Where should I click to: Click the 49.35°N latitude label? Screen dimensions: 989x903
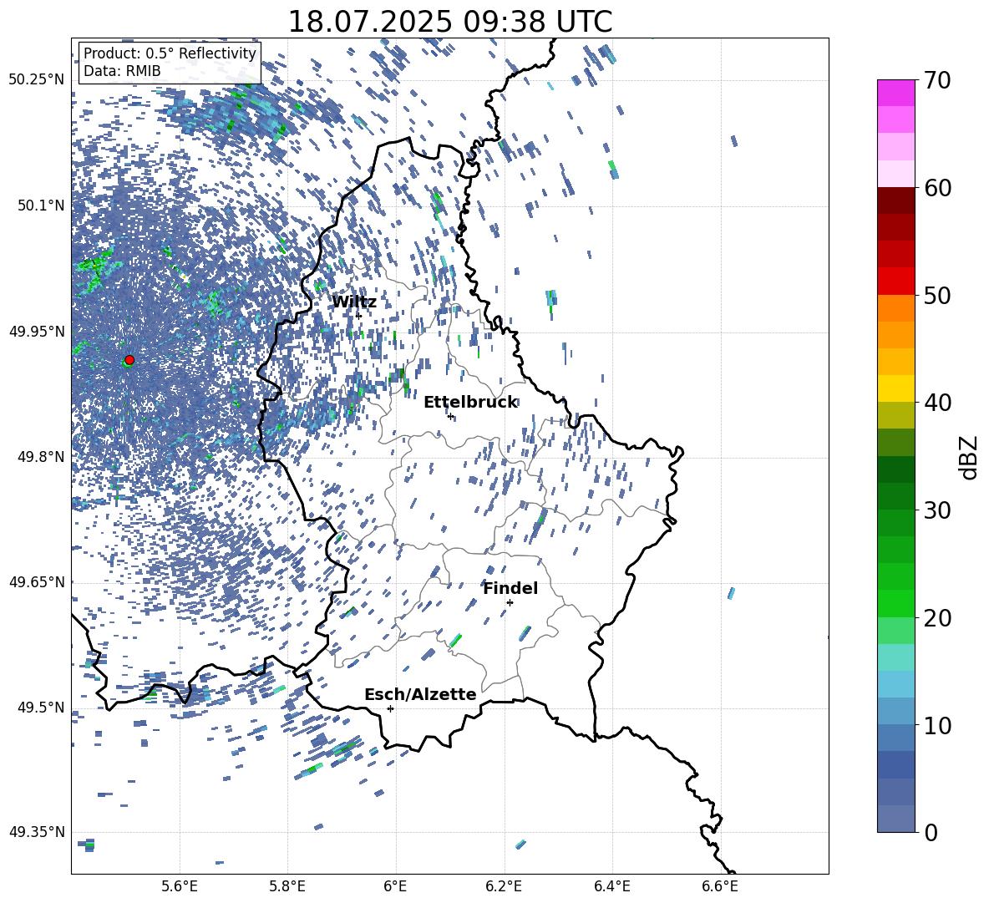(x=37, y=832)
